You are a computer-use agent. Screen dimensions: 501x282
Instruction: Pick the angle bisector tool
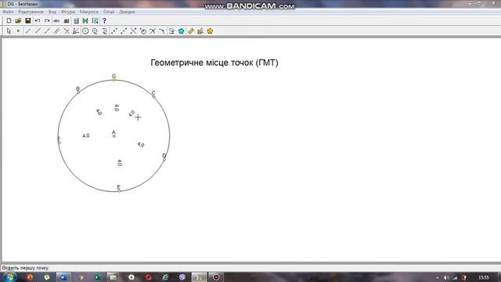(x=76, y=31)
